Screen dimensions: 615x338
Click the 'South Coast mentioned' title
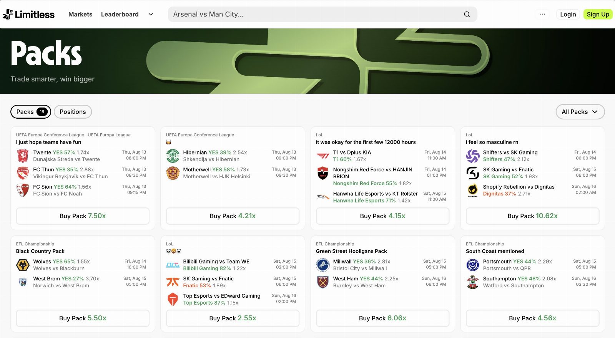click(x=495, y=251)
